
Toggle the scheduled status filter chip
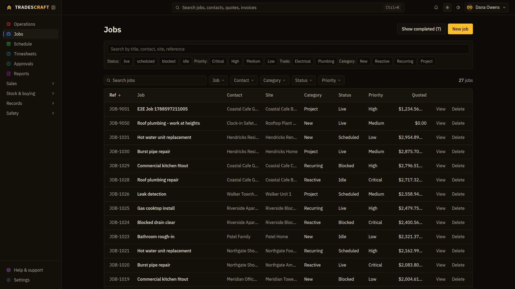click(x=146, y=61)
